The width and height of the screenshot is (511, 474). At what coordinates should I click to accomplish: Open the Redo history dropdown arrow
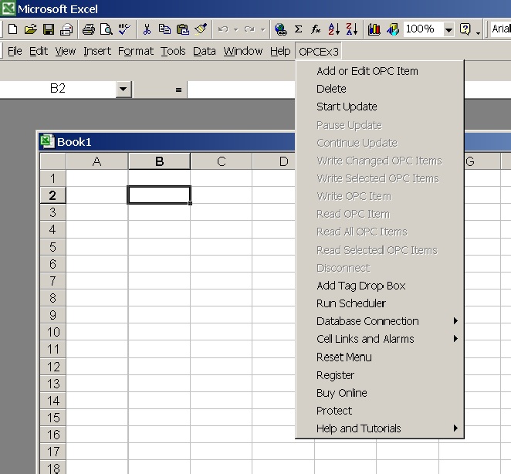coord(262,29)
